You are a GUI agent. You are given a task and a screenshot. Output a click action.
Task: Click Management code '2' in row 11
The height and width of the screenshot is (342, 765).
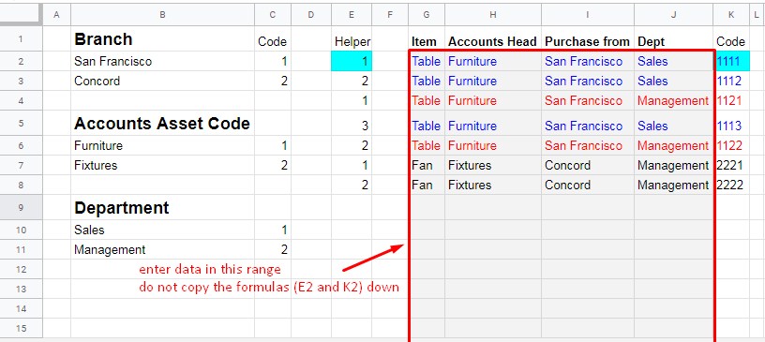(272, 249)
